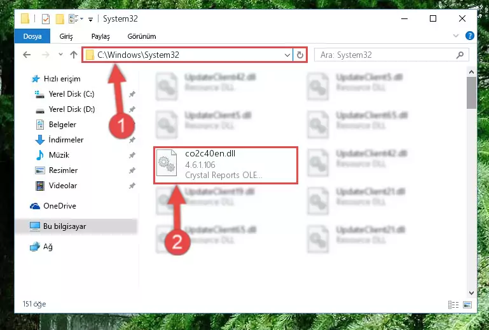The image size is (489, 330).
Task: Switch to large icons view in status bar
Action: (467, 305)
